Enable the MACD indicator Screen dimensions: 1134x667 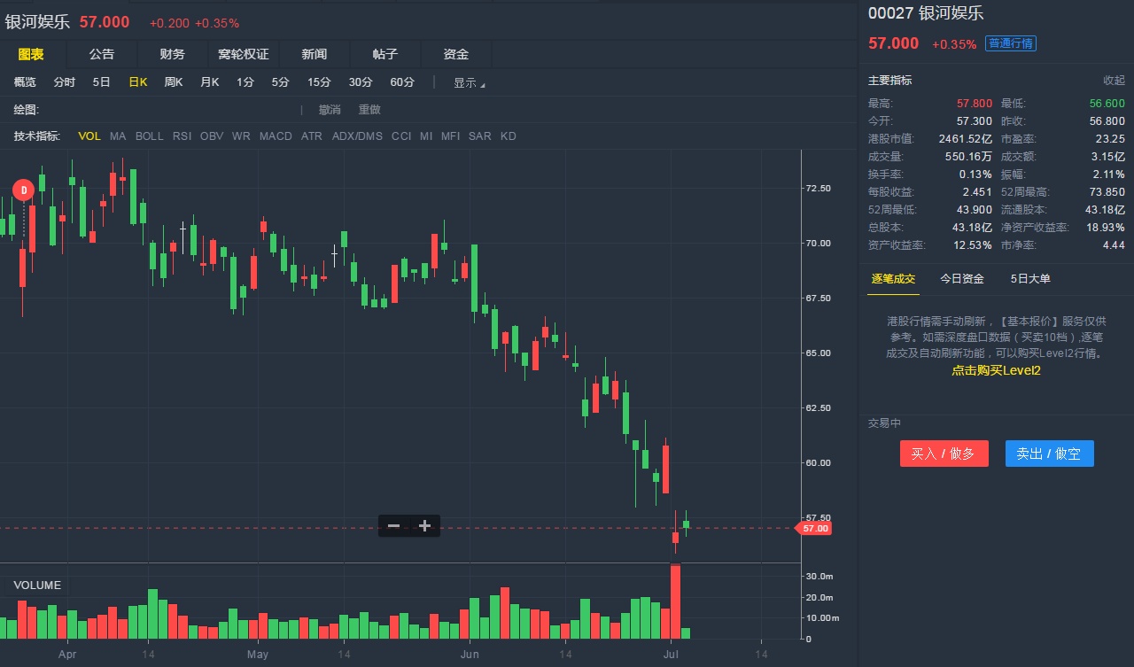(276, 136)
